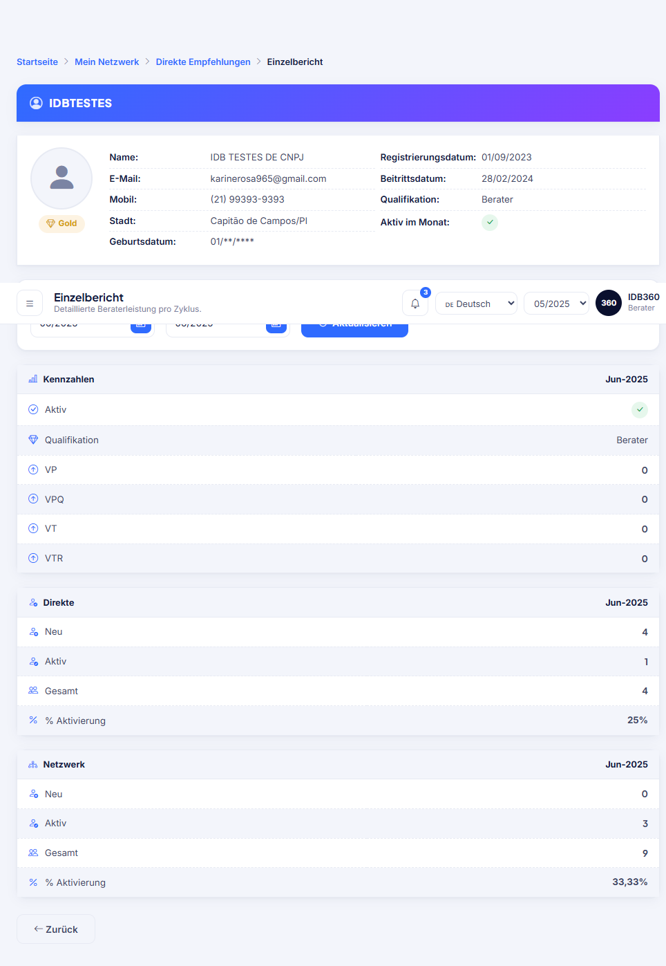Image resolution: width=666 pixels, height=966 pixels.
Task: Click the IDB360 user name
Action: [644, 297]
